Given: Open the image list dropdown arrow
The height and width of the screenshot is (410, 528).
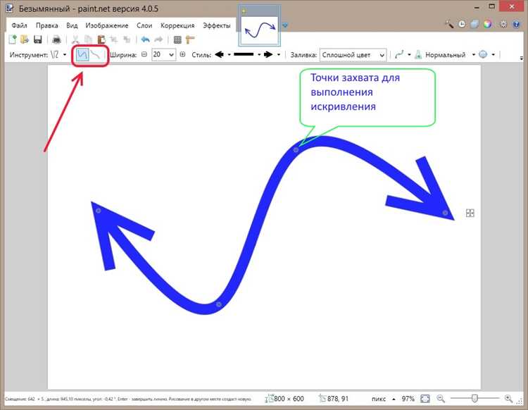Looking at the screenshot, I should [x=285, y=25].
